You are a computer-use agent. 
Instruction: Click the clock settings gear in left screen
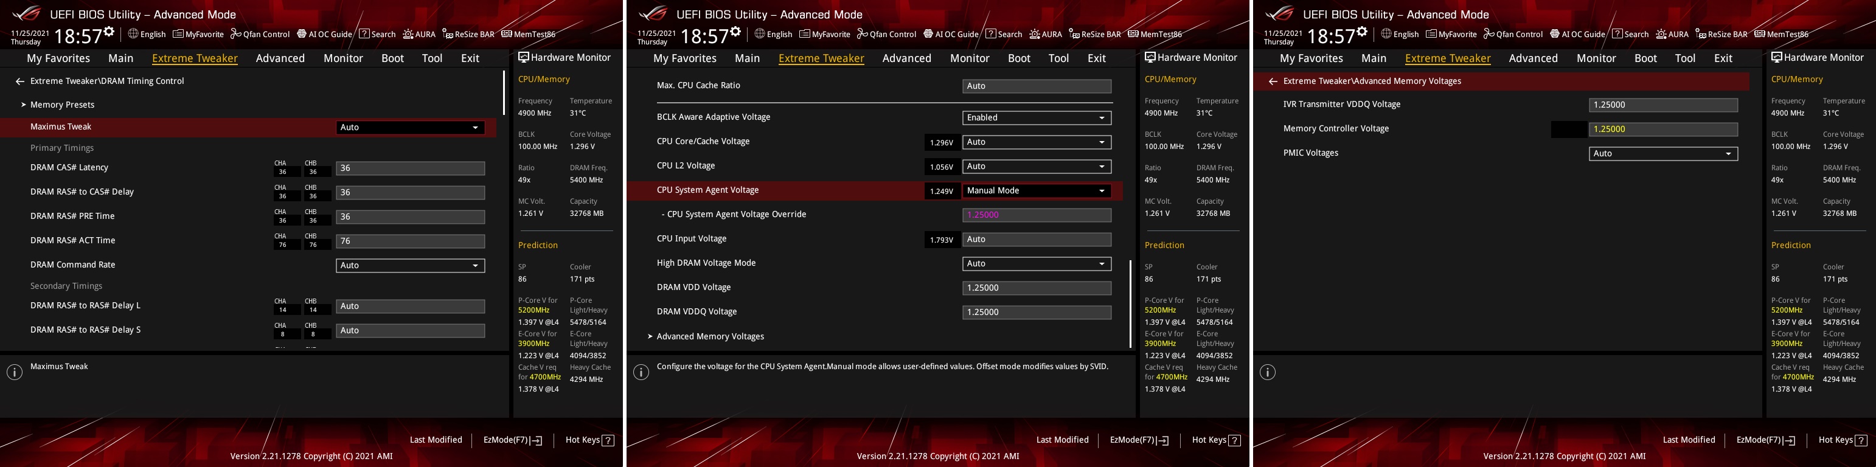tap(109, 32)
